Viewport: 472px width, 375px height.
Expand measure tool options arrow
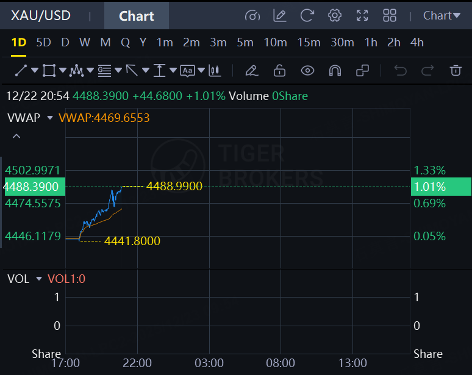point(173,70)
